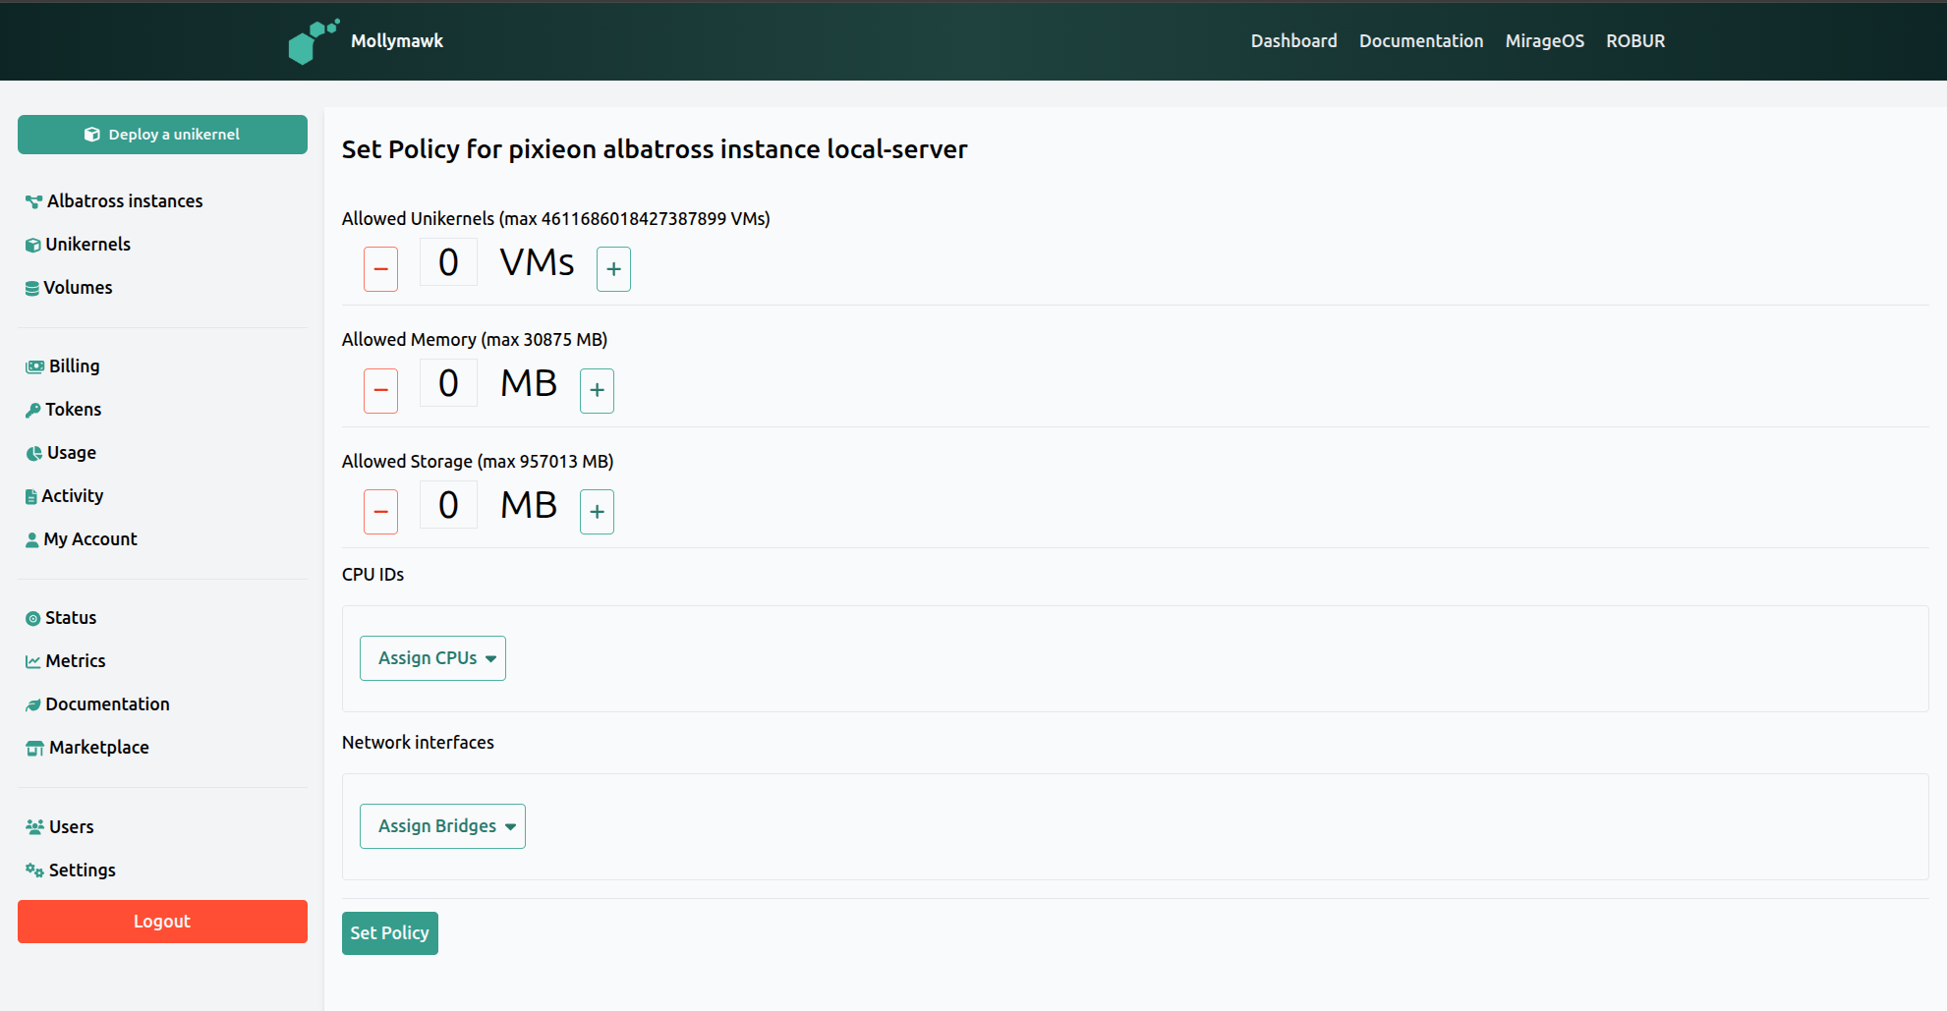Click the Allowed Storage value input field
This screenshot has height=1011, width=1947.
pos(448,504)
